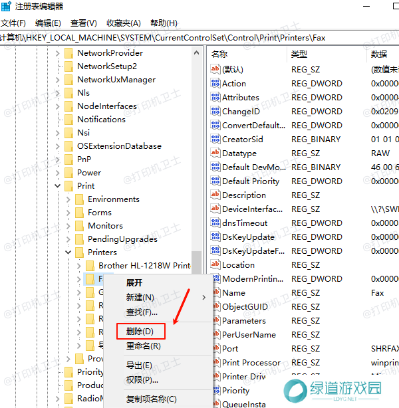Choose 展开 in the context menu
399x408 pixels.
pos(134,282)
